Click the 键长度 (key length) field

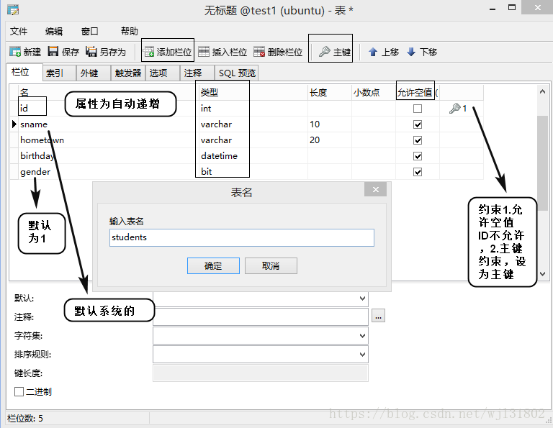point(261,373)
